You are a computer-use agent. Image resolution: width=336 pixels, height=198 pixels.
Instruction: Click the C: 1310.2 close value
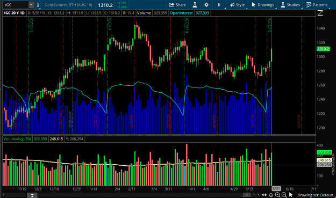pos(112,13)
